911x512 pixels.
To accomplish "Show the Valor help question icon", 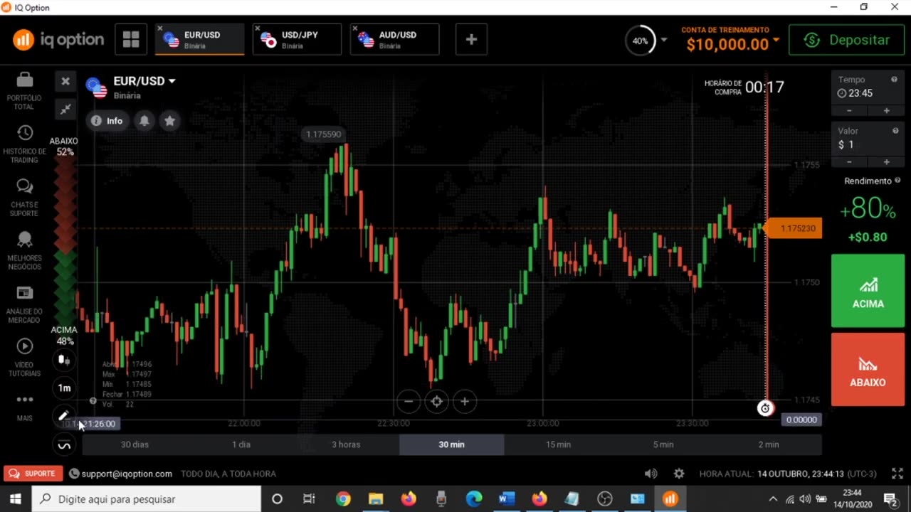I will point(895,131).
